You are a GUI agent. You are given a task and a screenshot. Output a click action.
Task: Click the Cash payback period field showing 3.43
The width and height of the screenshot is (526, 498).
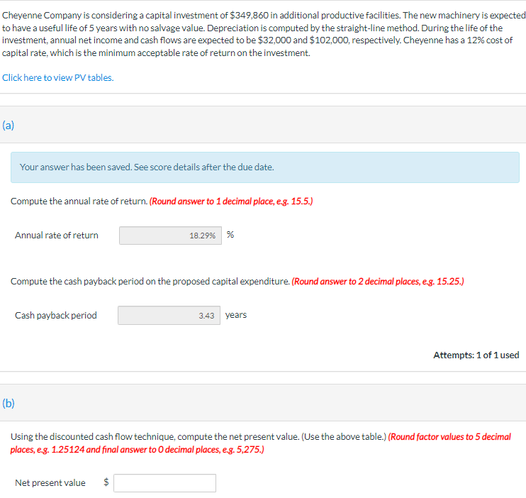pos(169,315)
